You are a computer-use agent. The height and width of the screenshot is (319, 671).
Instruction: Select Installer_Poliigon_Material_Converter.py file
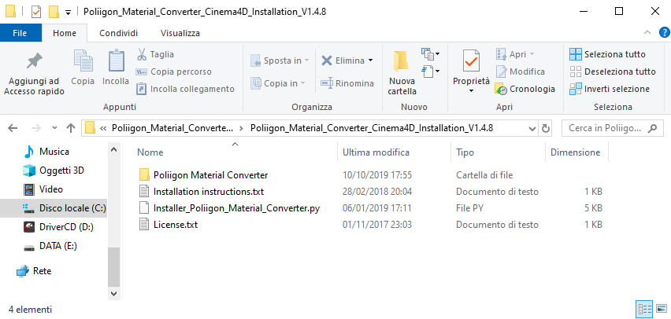236,208
